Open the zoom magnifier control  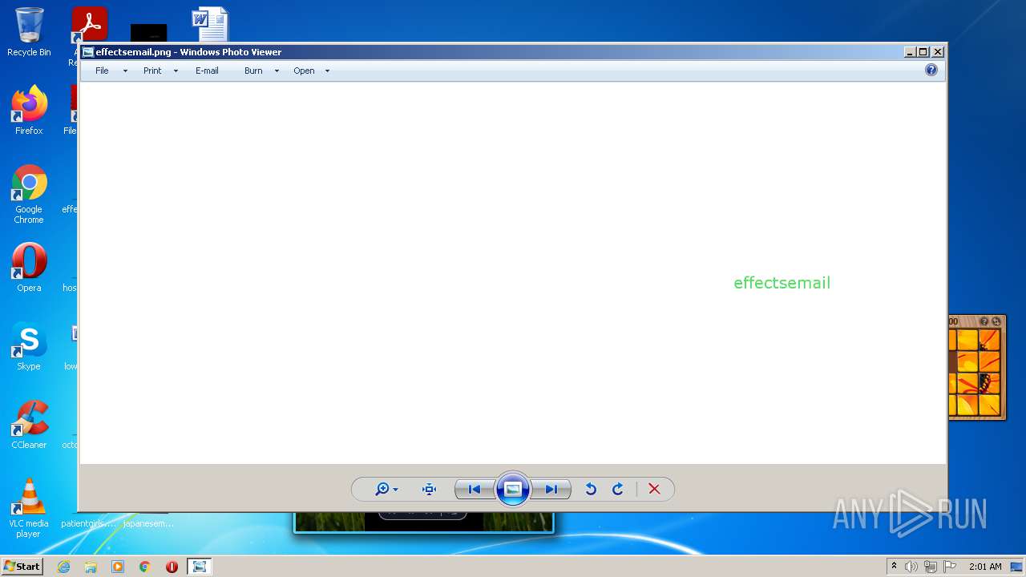[386, 489]
